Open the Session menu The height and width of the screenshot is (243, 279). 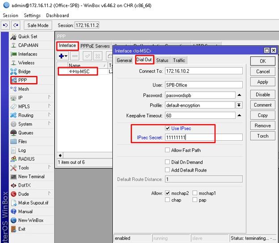(10, 16)
